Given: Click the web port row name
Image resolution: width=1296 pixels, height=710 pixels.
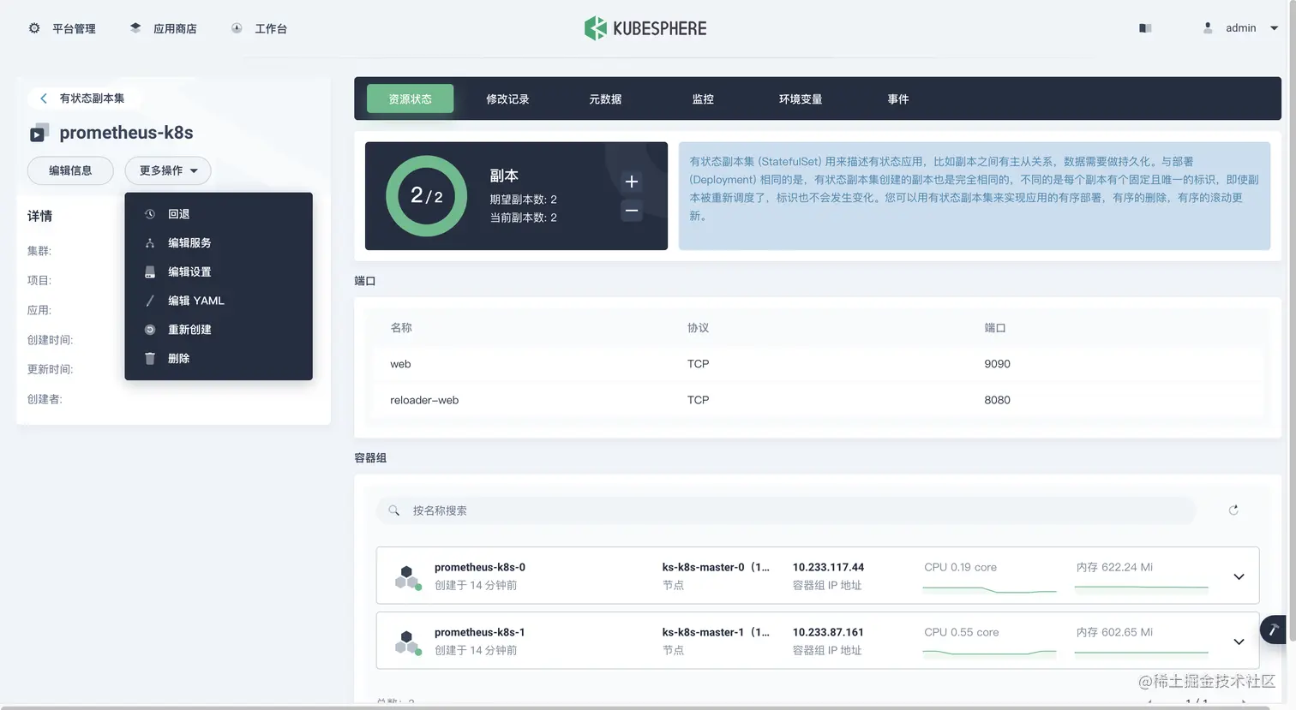Looking at the screenshot, I should click(400, 364).
